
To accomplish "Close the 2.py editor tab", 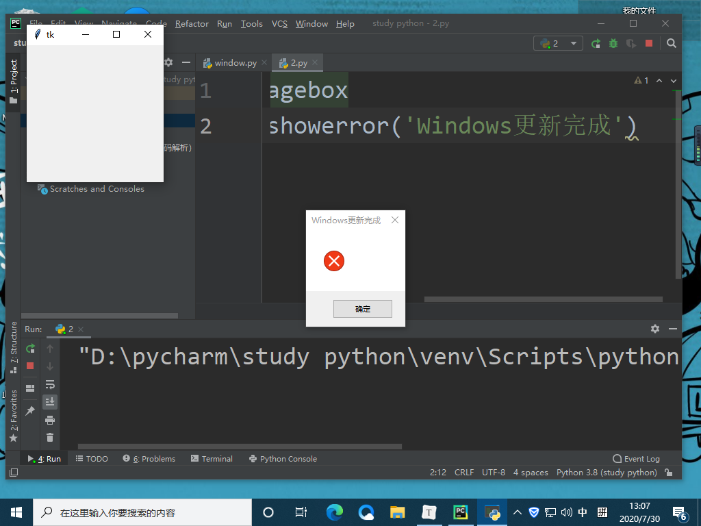I will click(315, 62).
